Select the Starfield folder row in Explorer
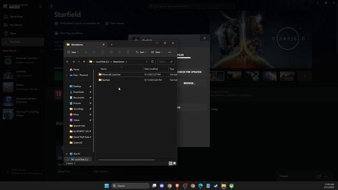This screenshot has width=338, height=190. click(137, 80)
